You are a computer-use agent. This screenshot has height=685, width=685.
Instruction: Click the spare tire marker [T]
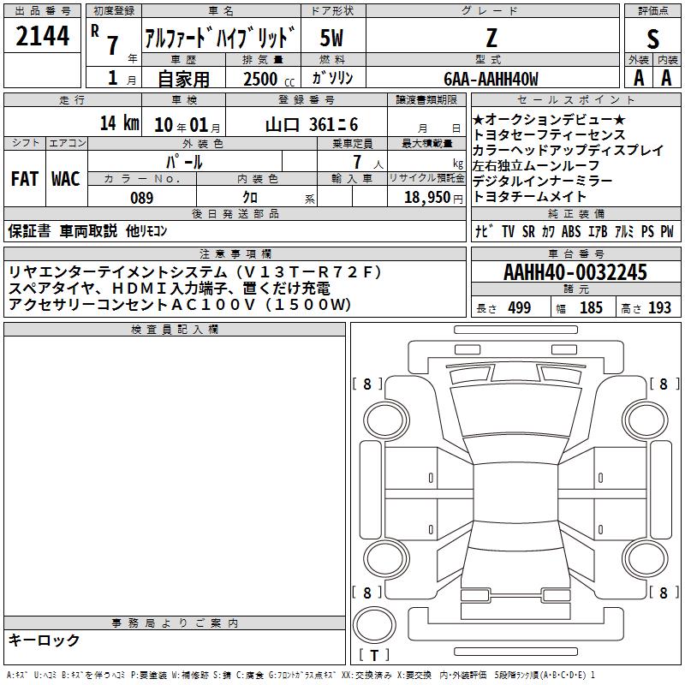(x=374, y=655)
